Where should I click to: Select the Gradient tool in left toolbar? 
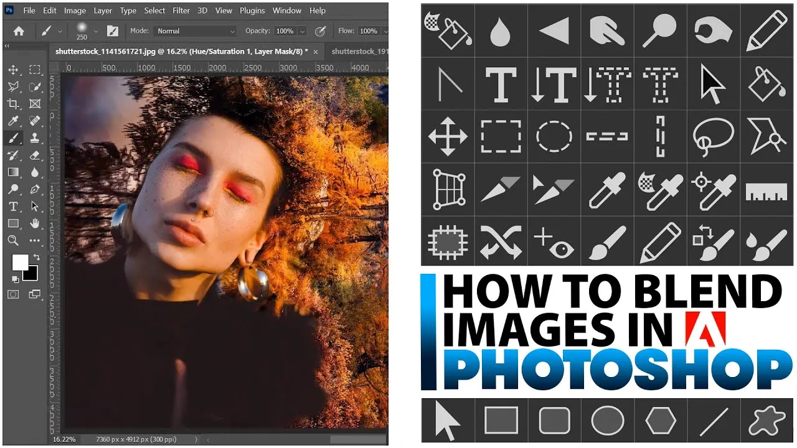coord(13,172)
